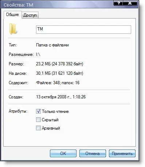Screen dimensions: 145x167
Task: Click the Атрибуты label
Action: [x=18, y=111]
